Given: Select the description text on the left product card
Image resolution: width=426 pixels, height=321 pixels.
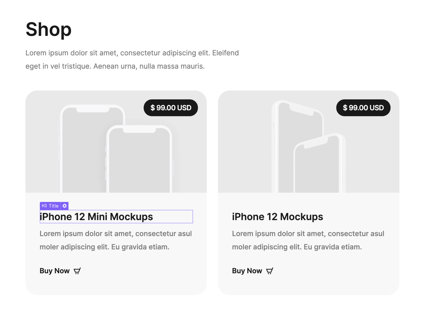Looking at the screenshot, I should [115, 240].
